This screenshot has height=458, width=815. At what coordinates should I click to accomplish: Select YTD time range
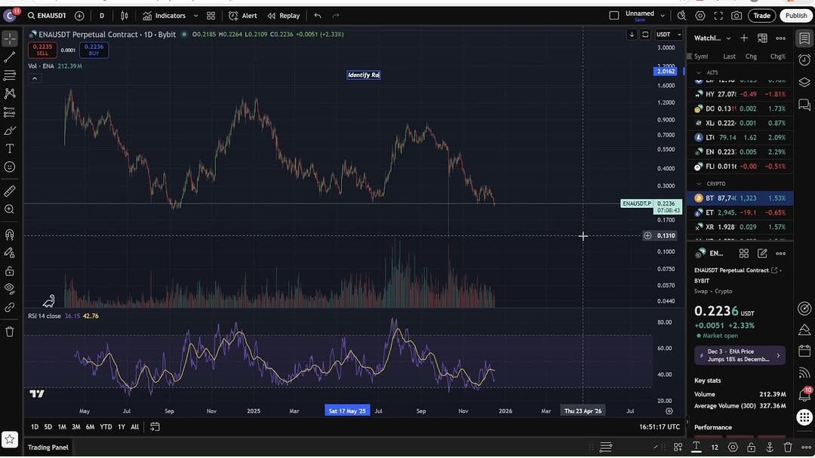106,427
